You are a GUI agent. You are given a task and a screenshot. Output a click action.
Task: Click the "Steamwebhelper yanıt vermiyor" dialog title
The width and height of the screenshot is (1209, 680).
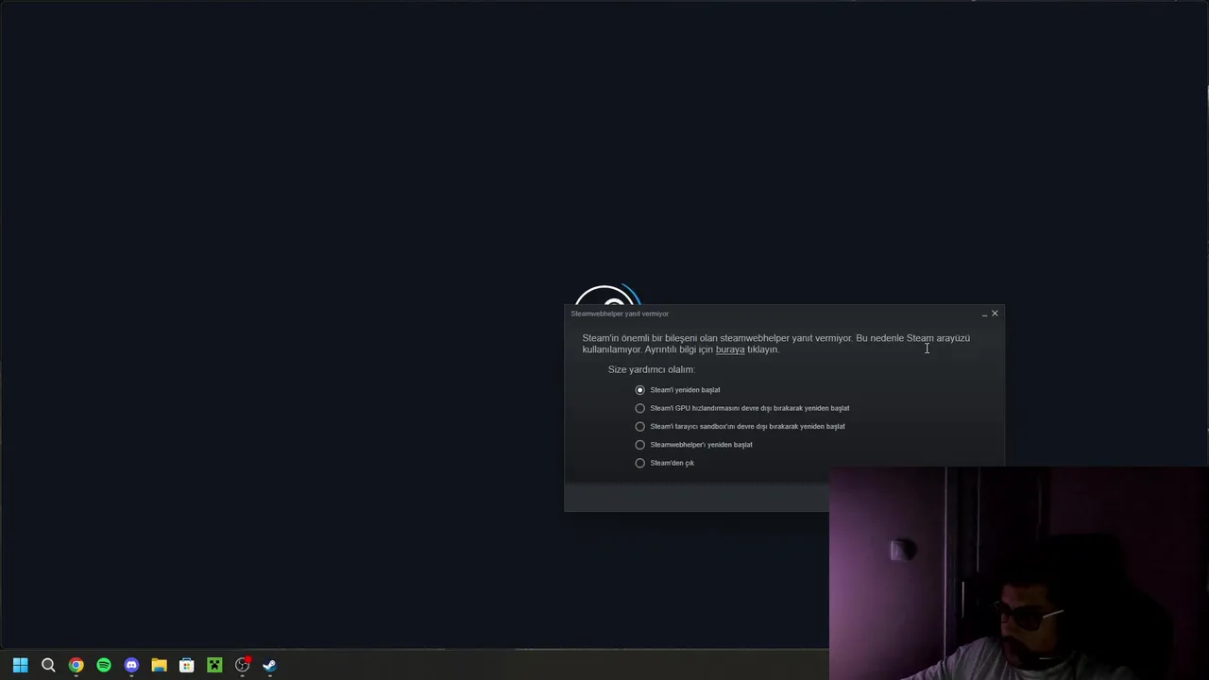coord(620,314)
